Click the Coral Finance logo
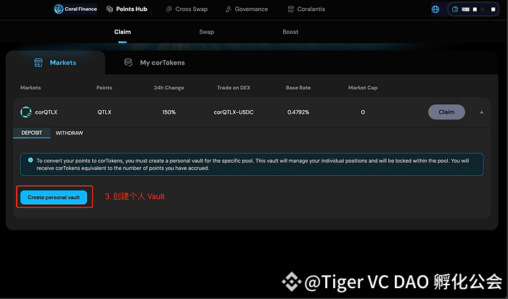 click(75, 9)
